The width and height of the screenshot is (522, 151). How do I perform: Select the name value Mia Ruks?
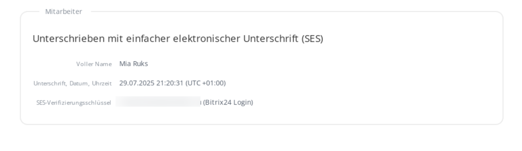(134, 64)
